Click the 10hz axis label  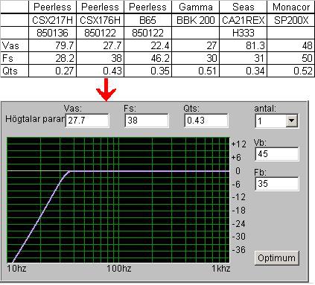pyautogui.click(x=16, y=269)
